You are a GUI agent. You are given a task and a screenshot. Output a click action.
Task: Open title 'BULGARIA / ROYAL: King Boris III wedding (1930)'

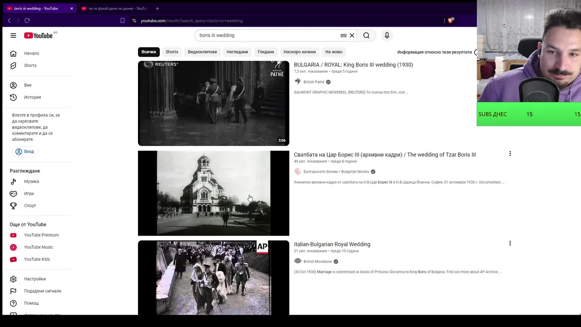[x=354, y=65]
